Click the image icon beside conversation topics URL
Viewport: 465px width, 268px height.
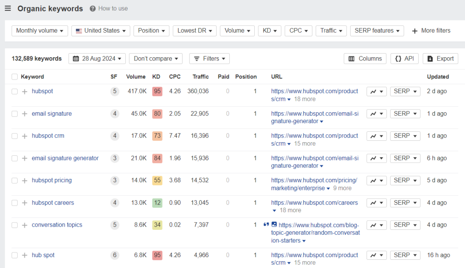click(274, 225)
